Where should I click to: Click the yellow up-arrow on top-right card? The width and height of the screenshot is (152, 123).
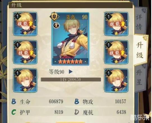pyautogui.click(x=123, y=24)
